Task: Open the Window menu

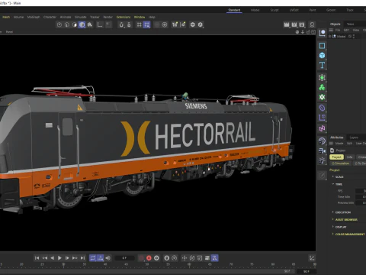Action: (140, 17)
